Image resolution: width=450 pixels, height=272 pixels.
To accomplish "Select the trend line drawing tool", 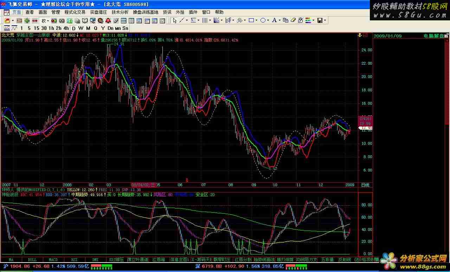I will [182, 20].
